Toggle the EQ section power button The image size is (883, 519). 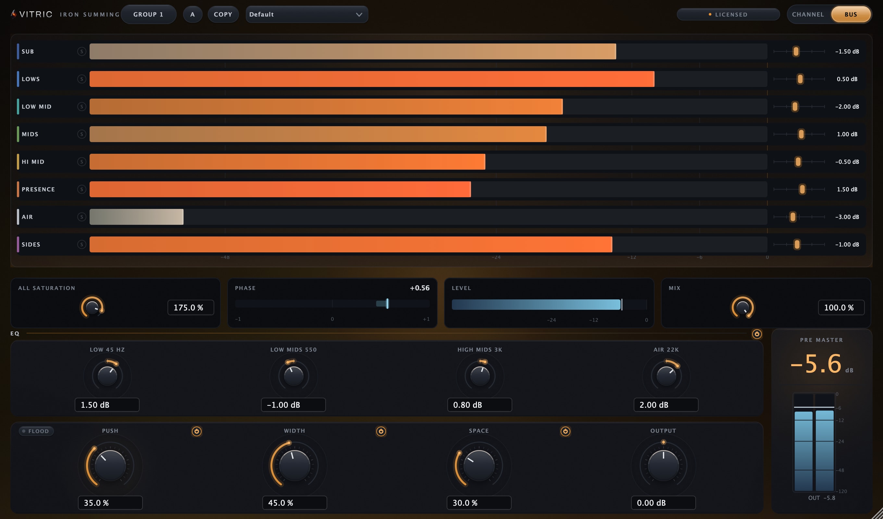pyautogui.click(x=757, y=334)
